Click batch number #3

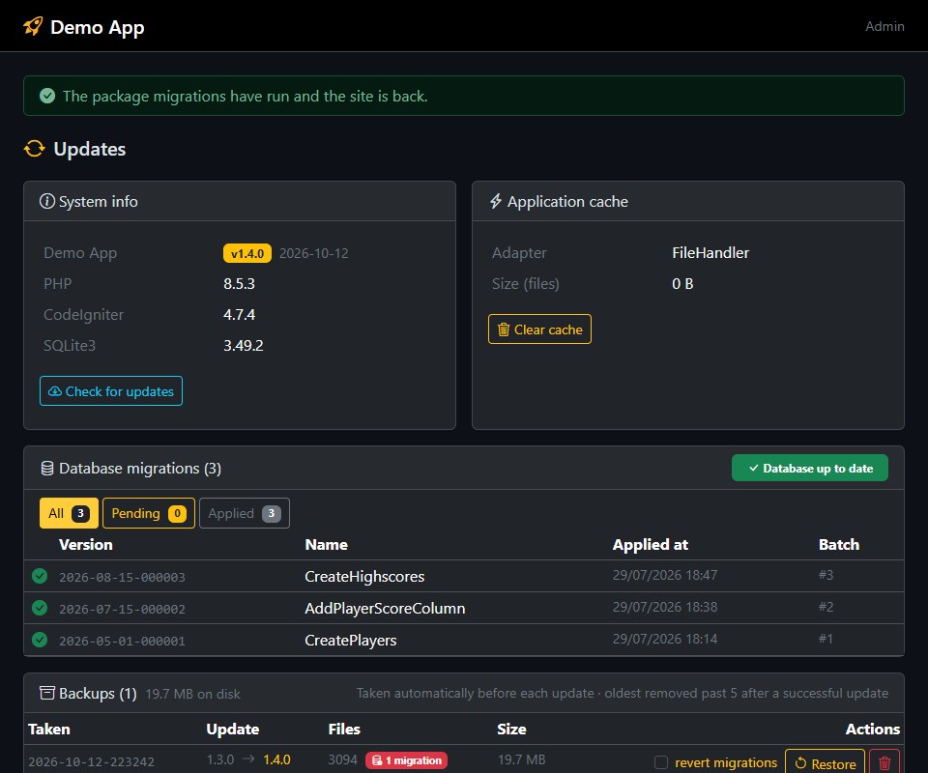pyautogui.click(x=826, y=575)
